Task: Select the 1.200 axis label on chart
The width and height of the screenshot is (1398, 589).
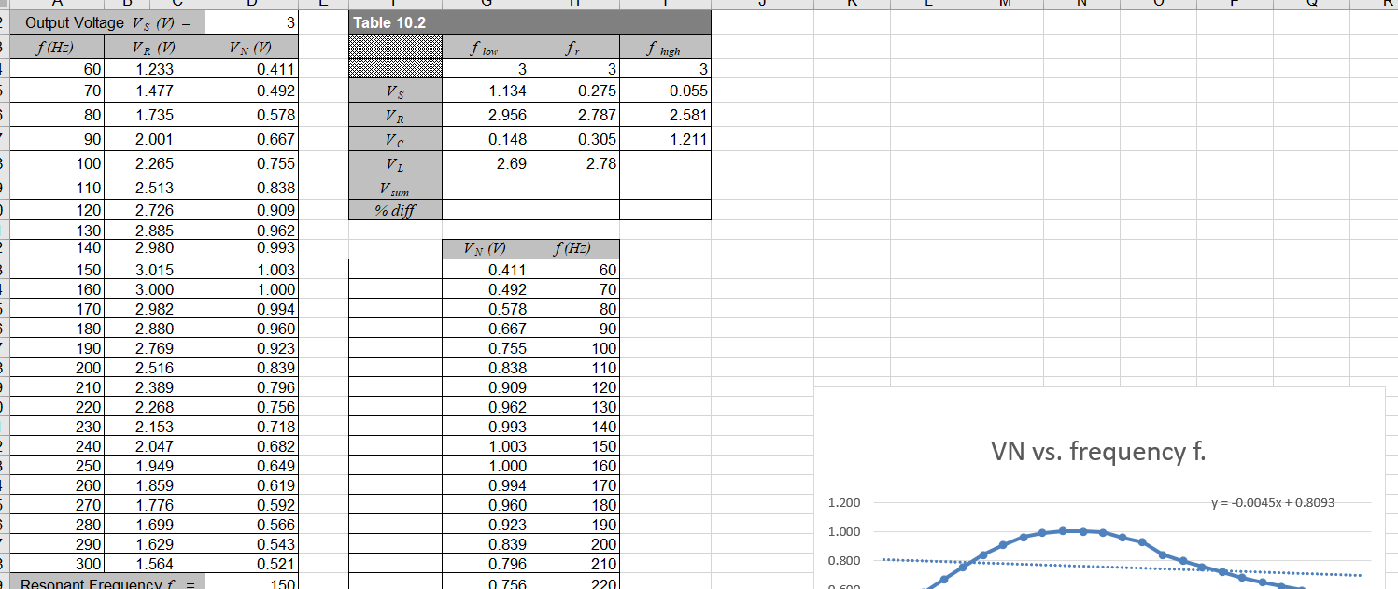Action: [844, 503]
